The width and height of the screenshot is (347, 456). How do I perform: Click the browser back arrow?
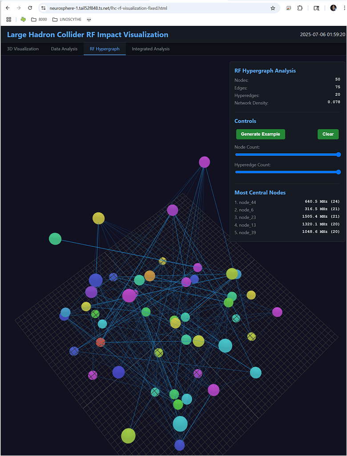pos(8,8)
